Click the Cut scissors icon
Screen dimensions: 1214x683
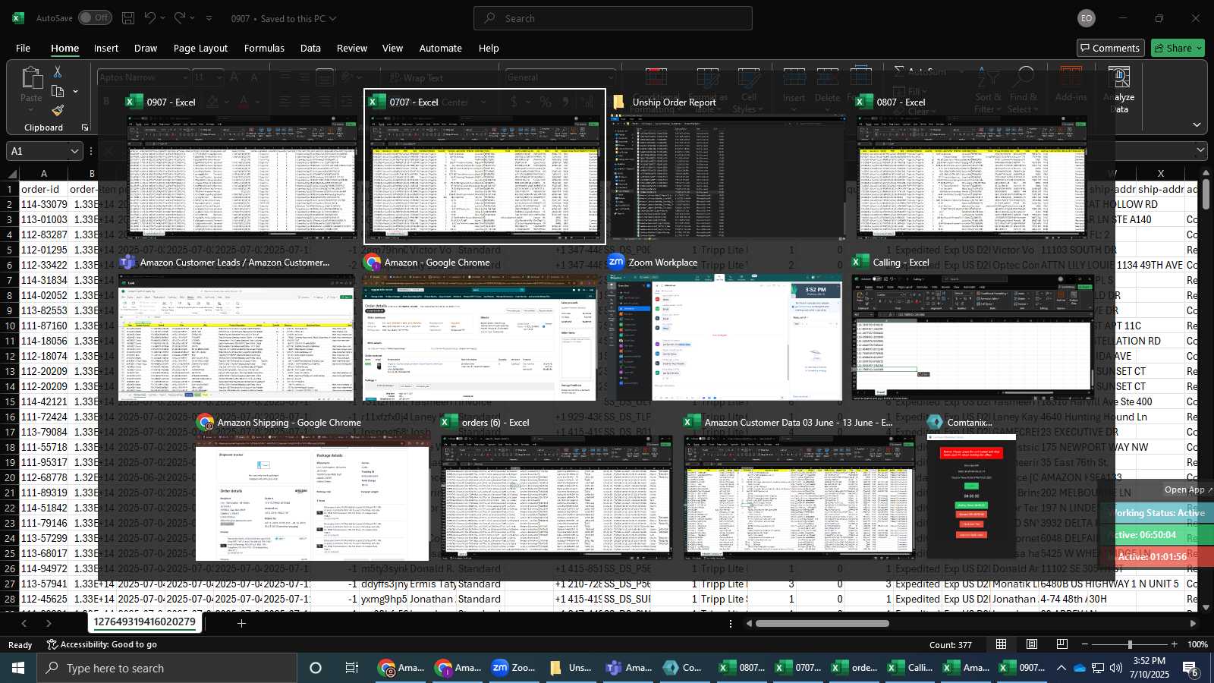coord(58,71)
